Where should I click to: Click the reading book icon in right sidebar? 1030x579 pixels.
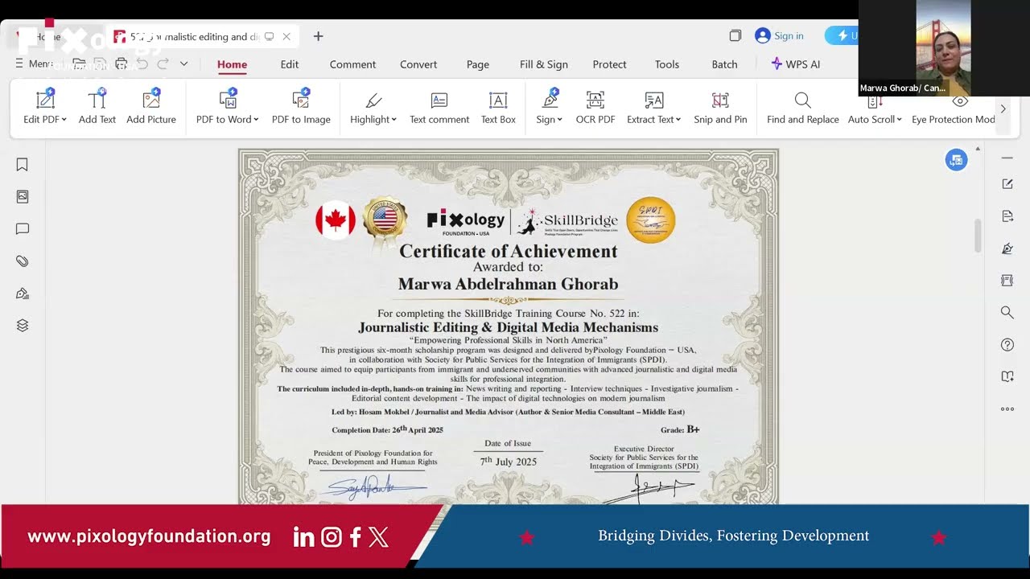click(x=1007, y=376)
